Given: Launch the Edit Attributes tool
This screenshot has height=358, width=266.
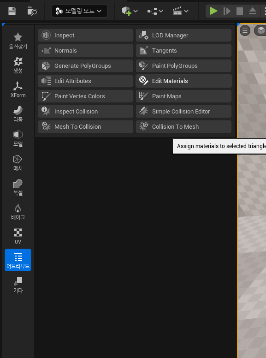Looking at the screenshot, I should (86, 81).
